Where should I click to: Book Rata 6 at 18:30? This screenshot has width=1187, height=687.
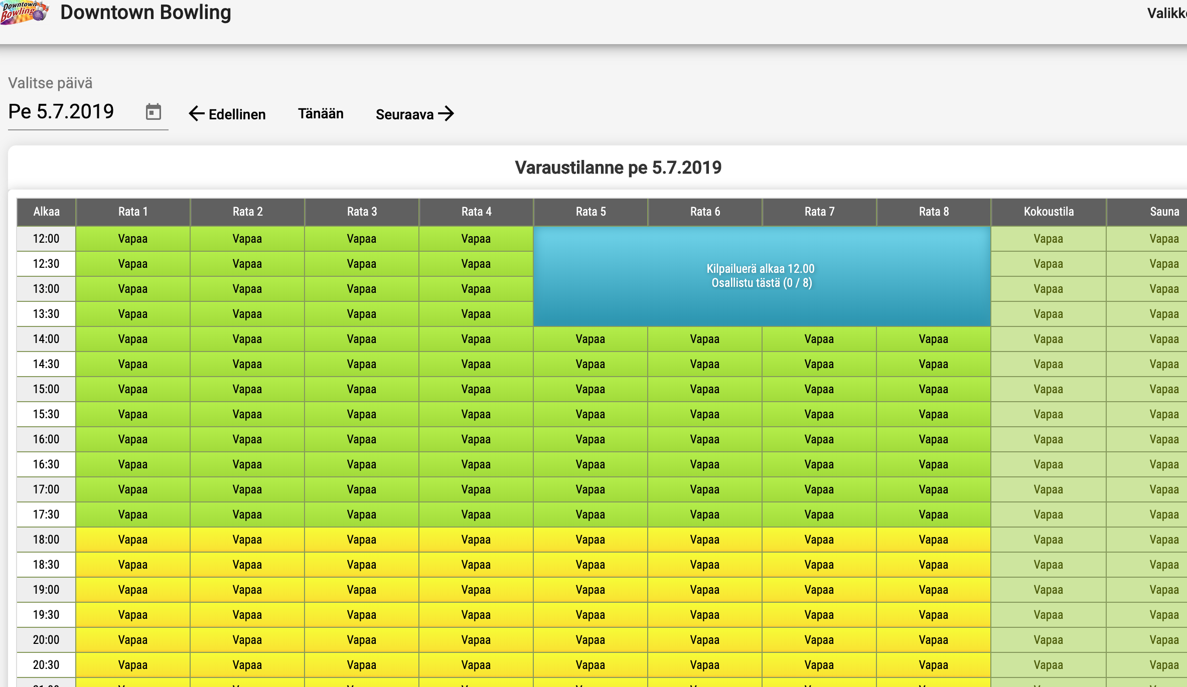[705, 565]
